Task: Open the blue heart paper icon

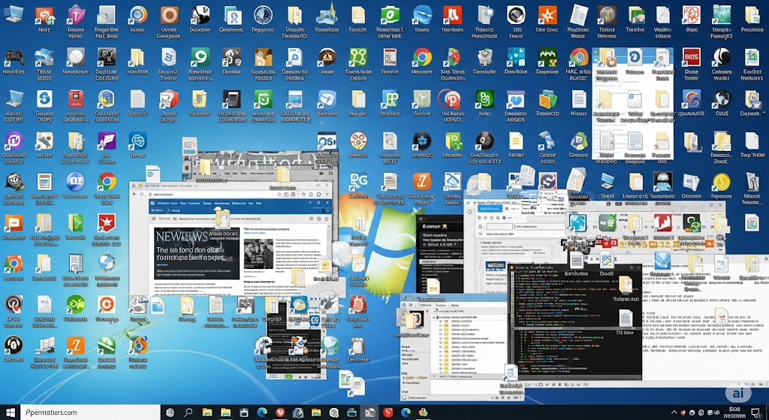Action: coord(515,100)
